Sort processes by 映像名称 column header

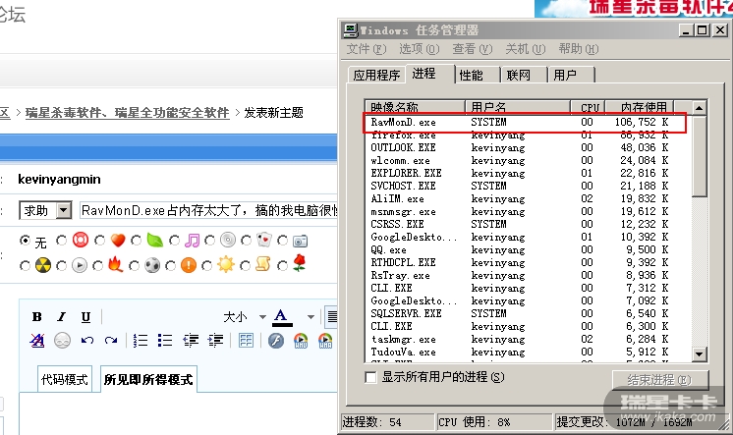(x=415, y=107)
